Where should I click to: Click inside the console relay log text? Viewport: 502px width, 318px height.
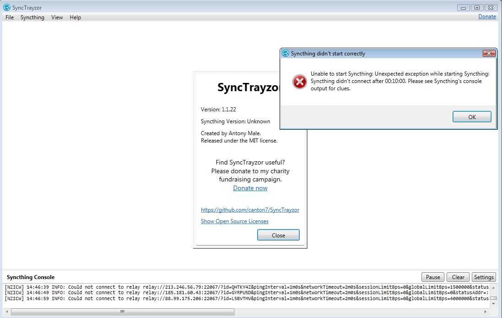click(183, 293)
